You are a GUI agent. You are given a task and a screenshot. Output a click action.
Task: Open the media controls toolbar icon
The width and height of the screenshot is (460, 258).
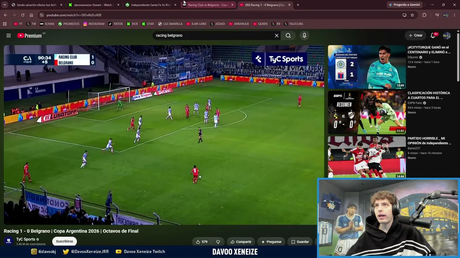coord(437,15)
